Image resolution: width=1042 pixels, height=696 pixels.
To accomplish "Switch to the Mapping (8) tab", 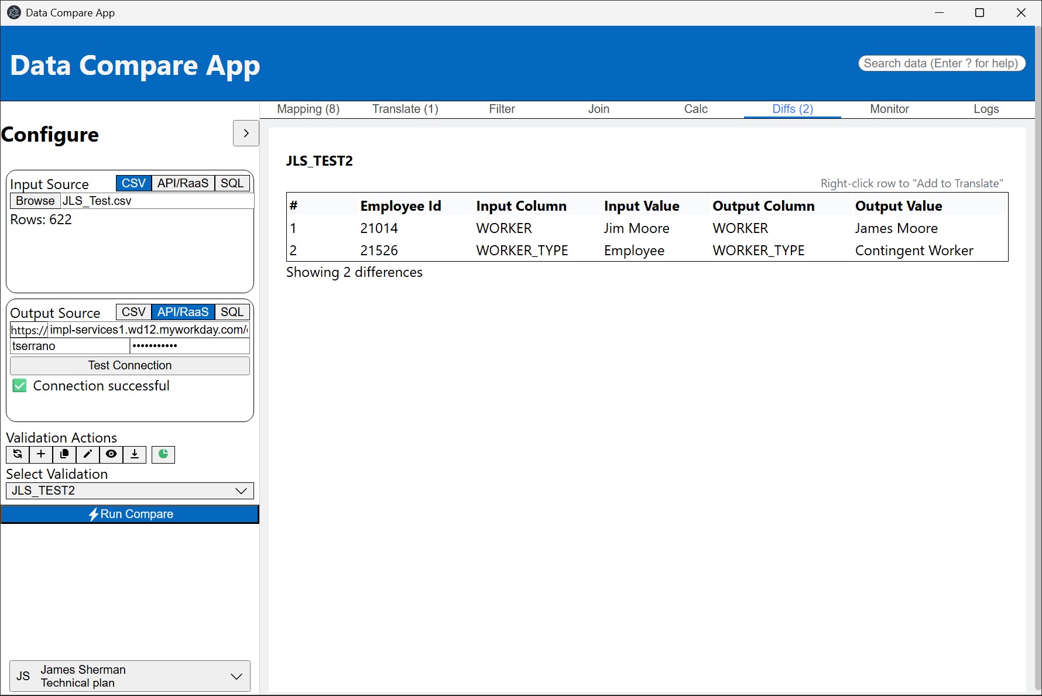I will click(x=308, y=109).
